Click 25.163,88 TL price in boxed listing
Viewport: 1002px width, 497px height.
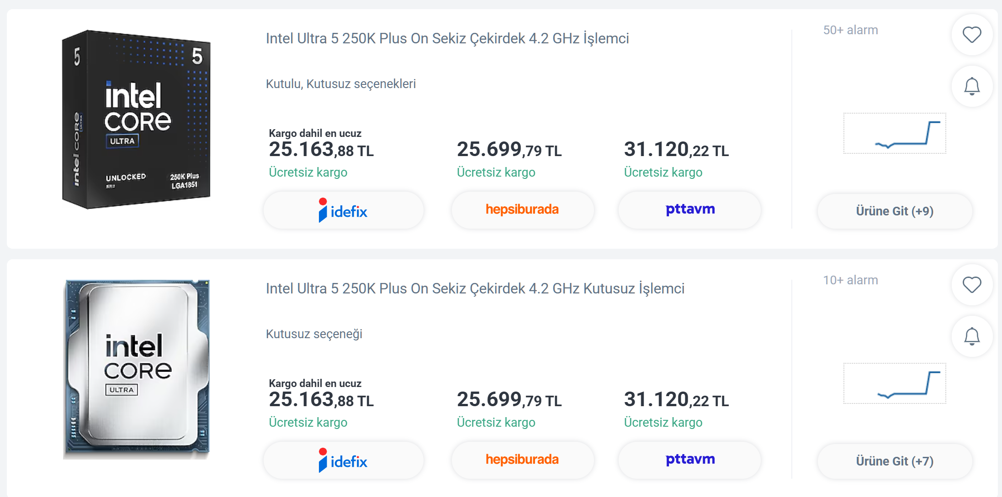[321, 150]
